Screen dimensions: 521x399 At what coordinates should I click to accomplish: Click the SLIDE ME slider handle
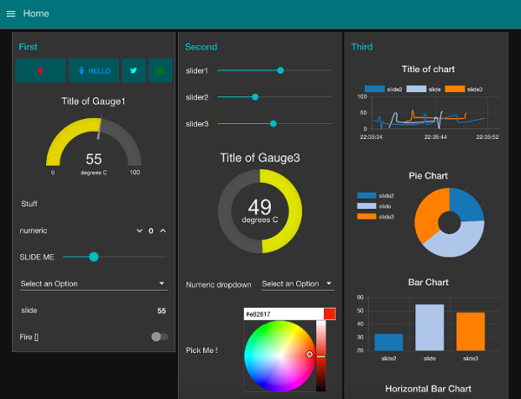94,257
